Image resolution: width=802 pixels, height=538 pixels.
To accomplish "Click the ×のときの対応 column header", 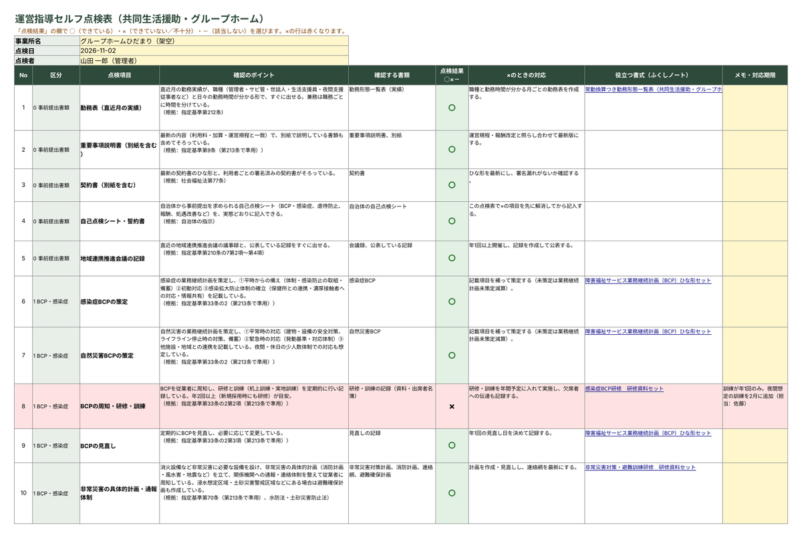I will click(527, 75).
